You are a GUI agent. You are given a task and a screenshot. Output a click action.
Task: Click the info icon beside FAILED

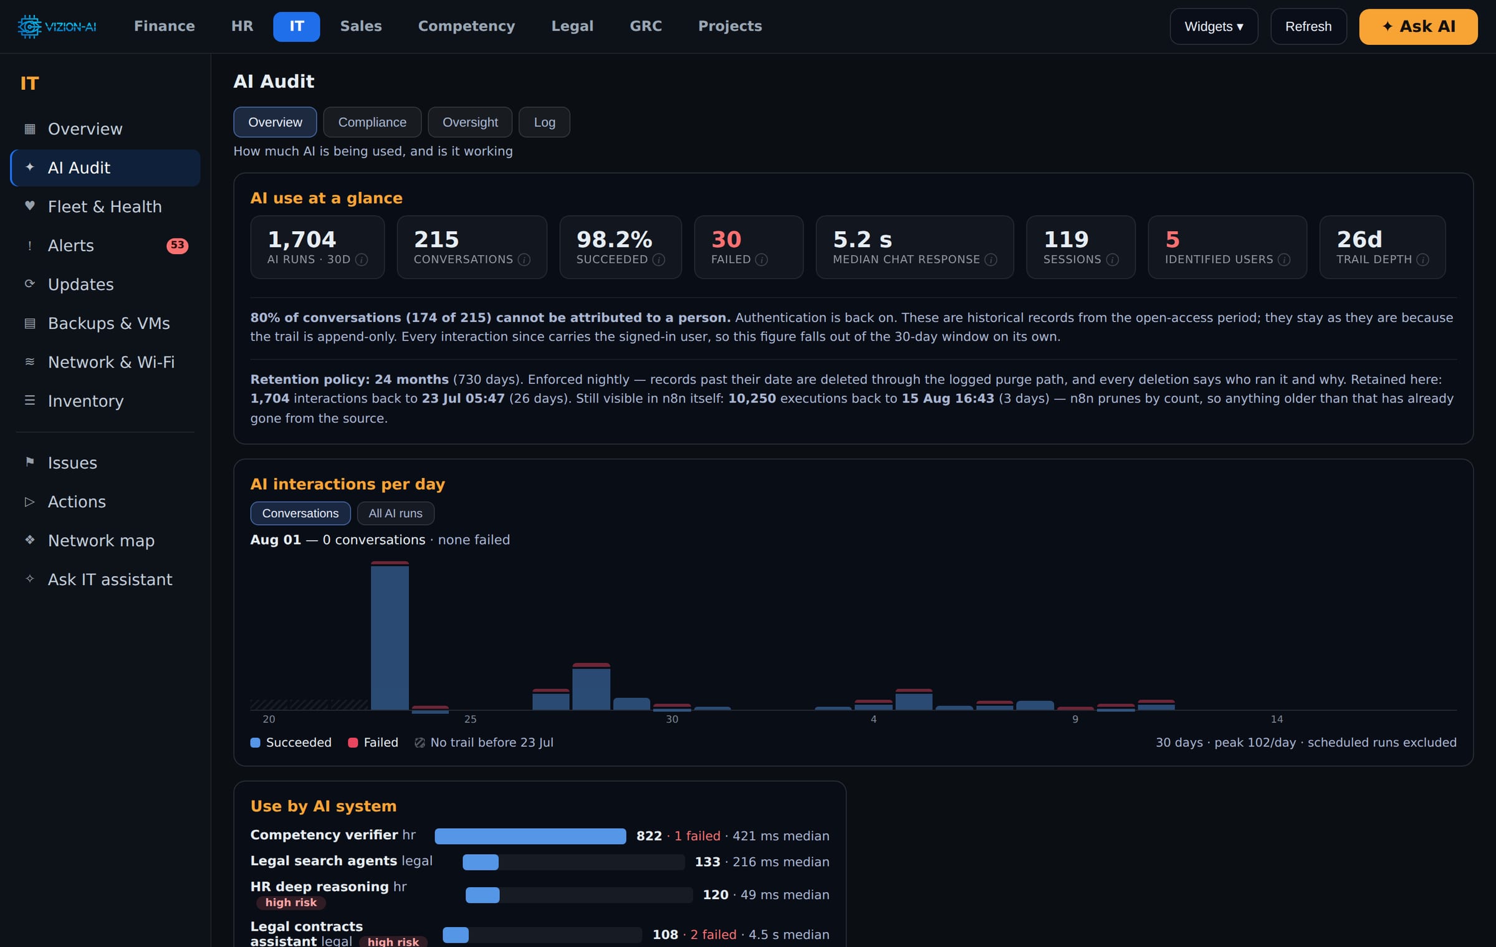[x=762, y=260]
